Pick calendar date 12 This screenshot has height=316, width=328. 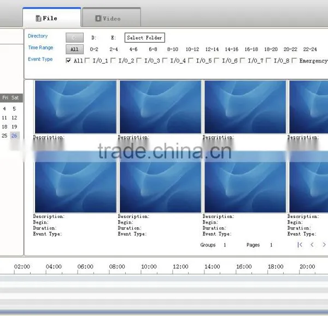pos(14,118)
